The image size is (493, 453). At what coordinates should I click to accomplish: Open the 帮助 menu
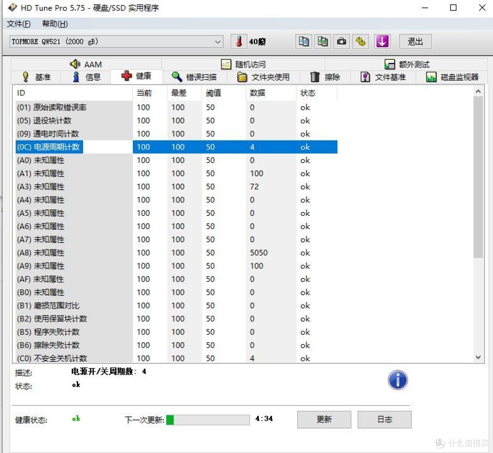(x=53, y=23)
